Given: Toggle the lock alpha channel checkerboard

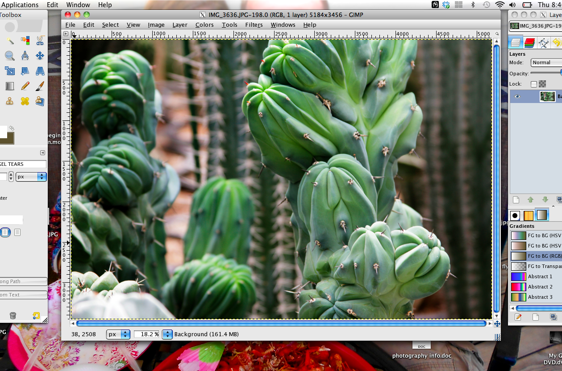Looking at the screenshot, I should pyautogui.click(x=542, y=84).
